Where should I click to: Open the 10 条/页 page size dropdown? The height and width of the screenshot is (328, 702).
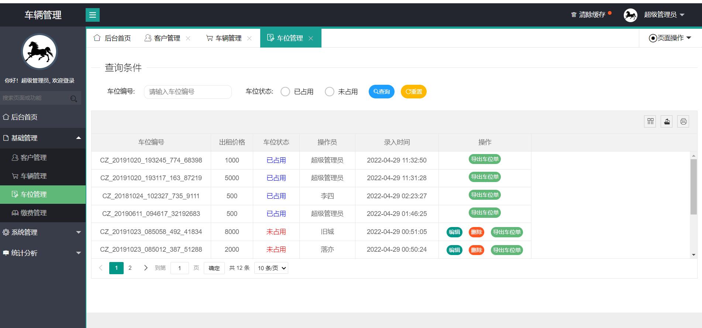(271, 268)
